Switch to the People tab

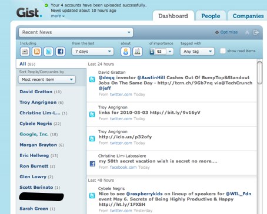(211, 16)
